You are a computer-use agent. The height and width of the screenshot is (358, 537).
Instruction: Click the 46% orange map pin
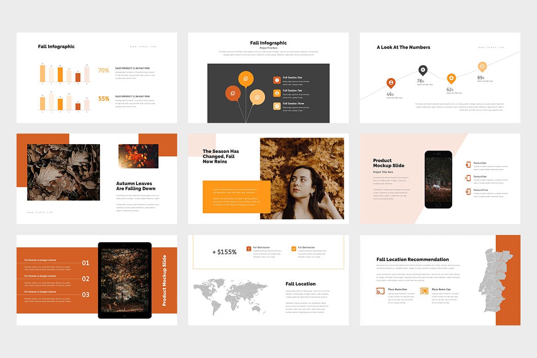[391, 83]
